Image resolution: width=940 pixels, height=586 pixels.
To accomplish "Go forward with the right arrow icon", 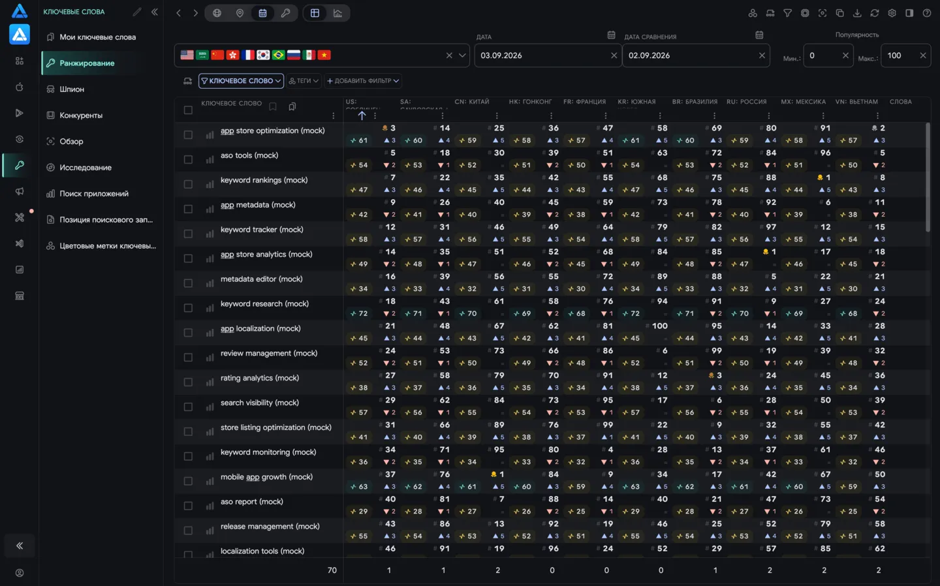I will coord(195,13).
